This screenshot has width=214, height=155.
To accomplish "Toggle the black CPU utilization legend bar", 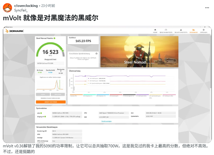I will coord(129,95).
